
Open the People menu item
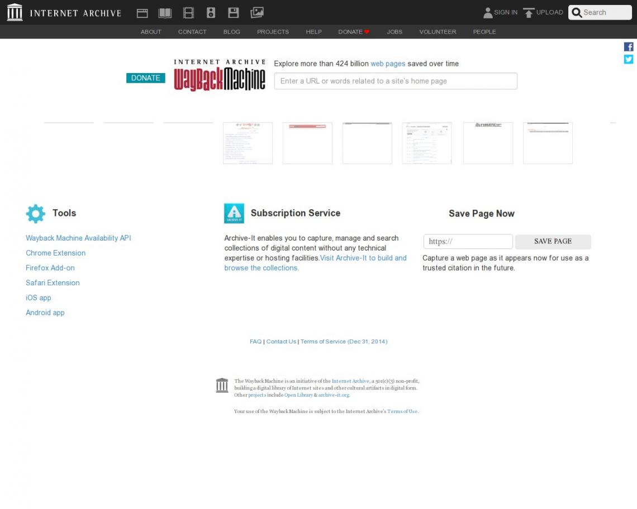click(484, 32)
